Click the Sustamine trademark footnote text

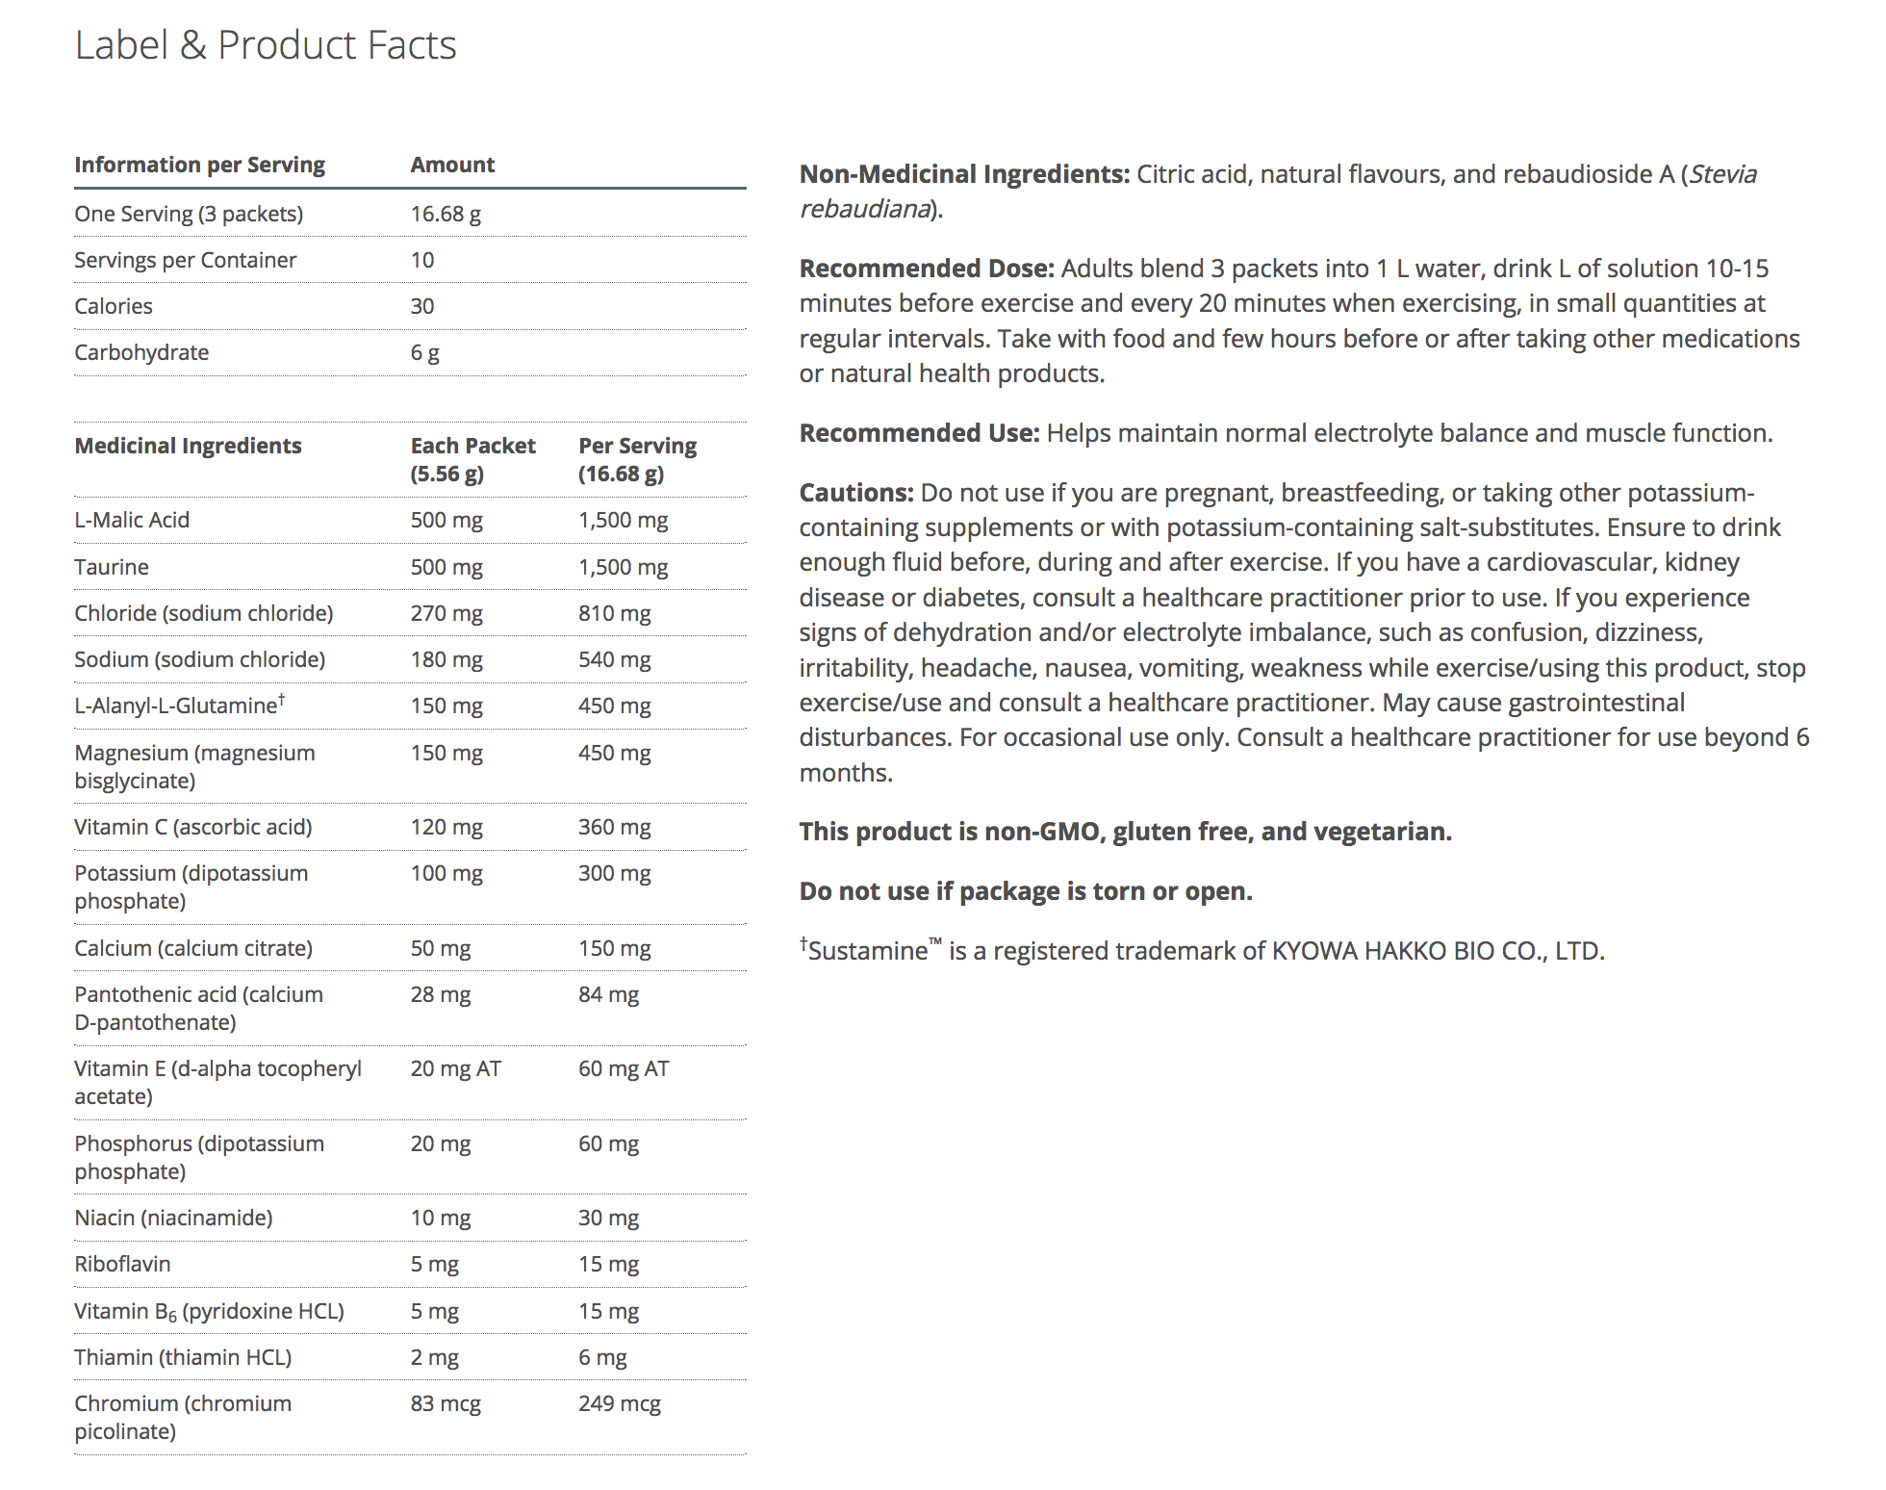tap(1202, 951)
